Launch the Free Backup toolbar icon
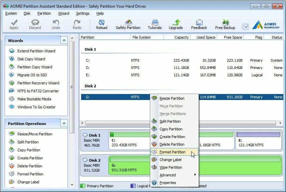The height and width of the screenshot is (192, 286). [x=226, y=23]
